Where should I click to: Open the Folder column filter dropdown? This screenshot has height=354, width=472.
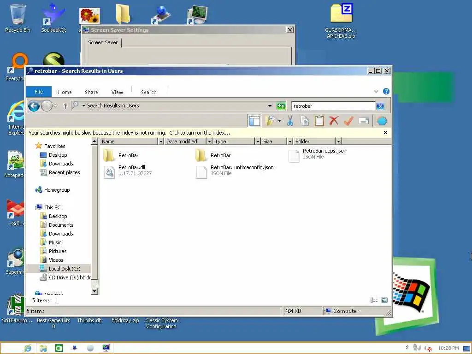tap(338, 142)
